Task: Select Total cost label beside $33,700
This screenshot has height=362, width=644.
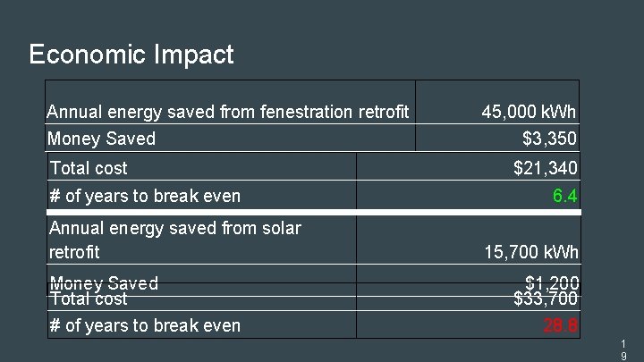Action: 89,299
